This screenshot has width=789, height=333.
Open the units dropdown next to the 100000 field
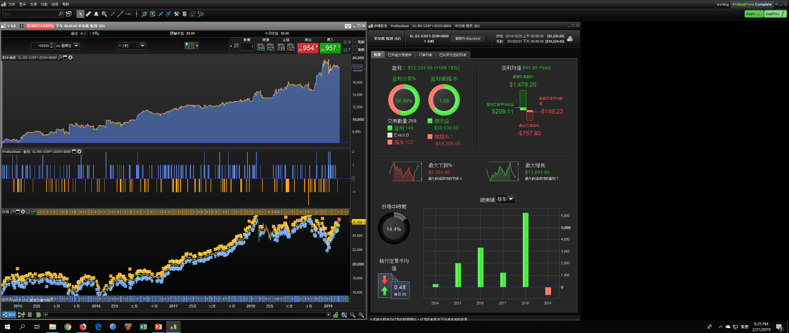(x=67, y=46)
